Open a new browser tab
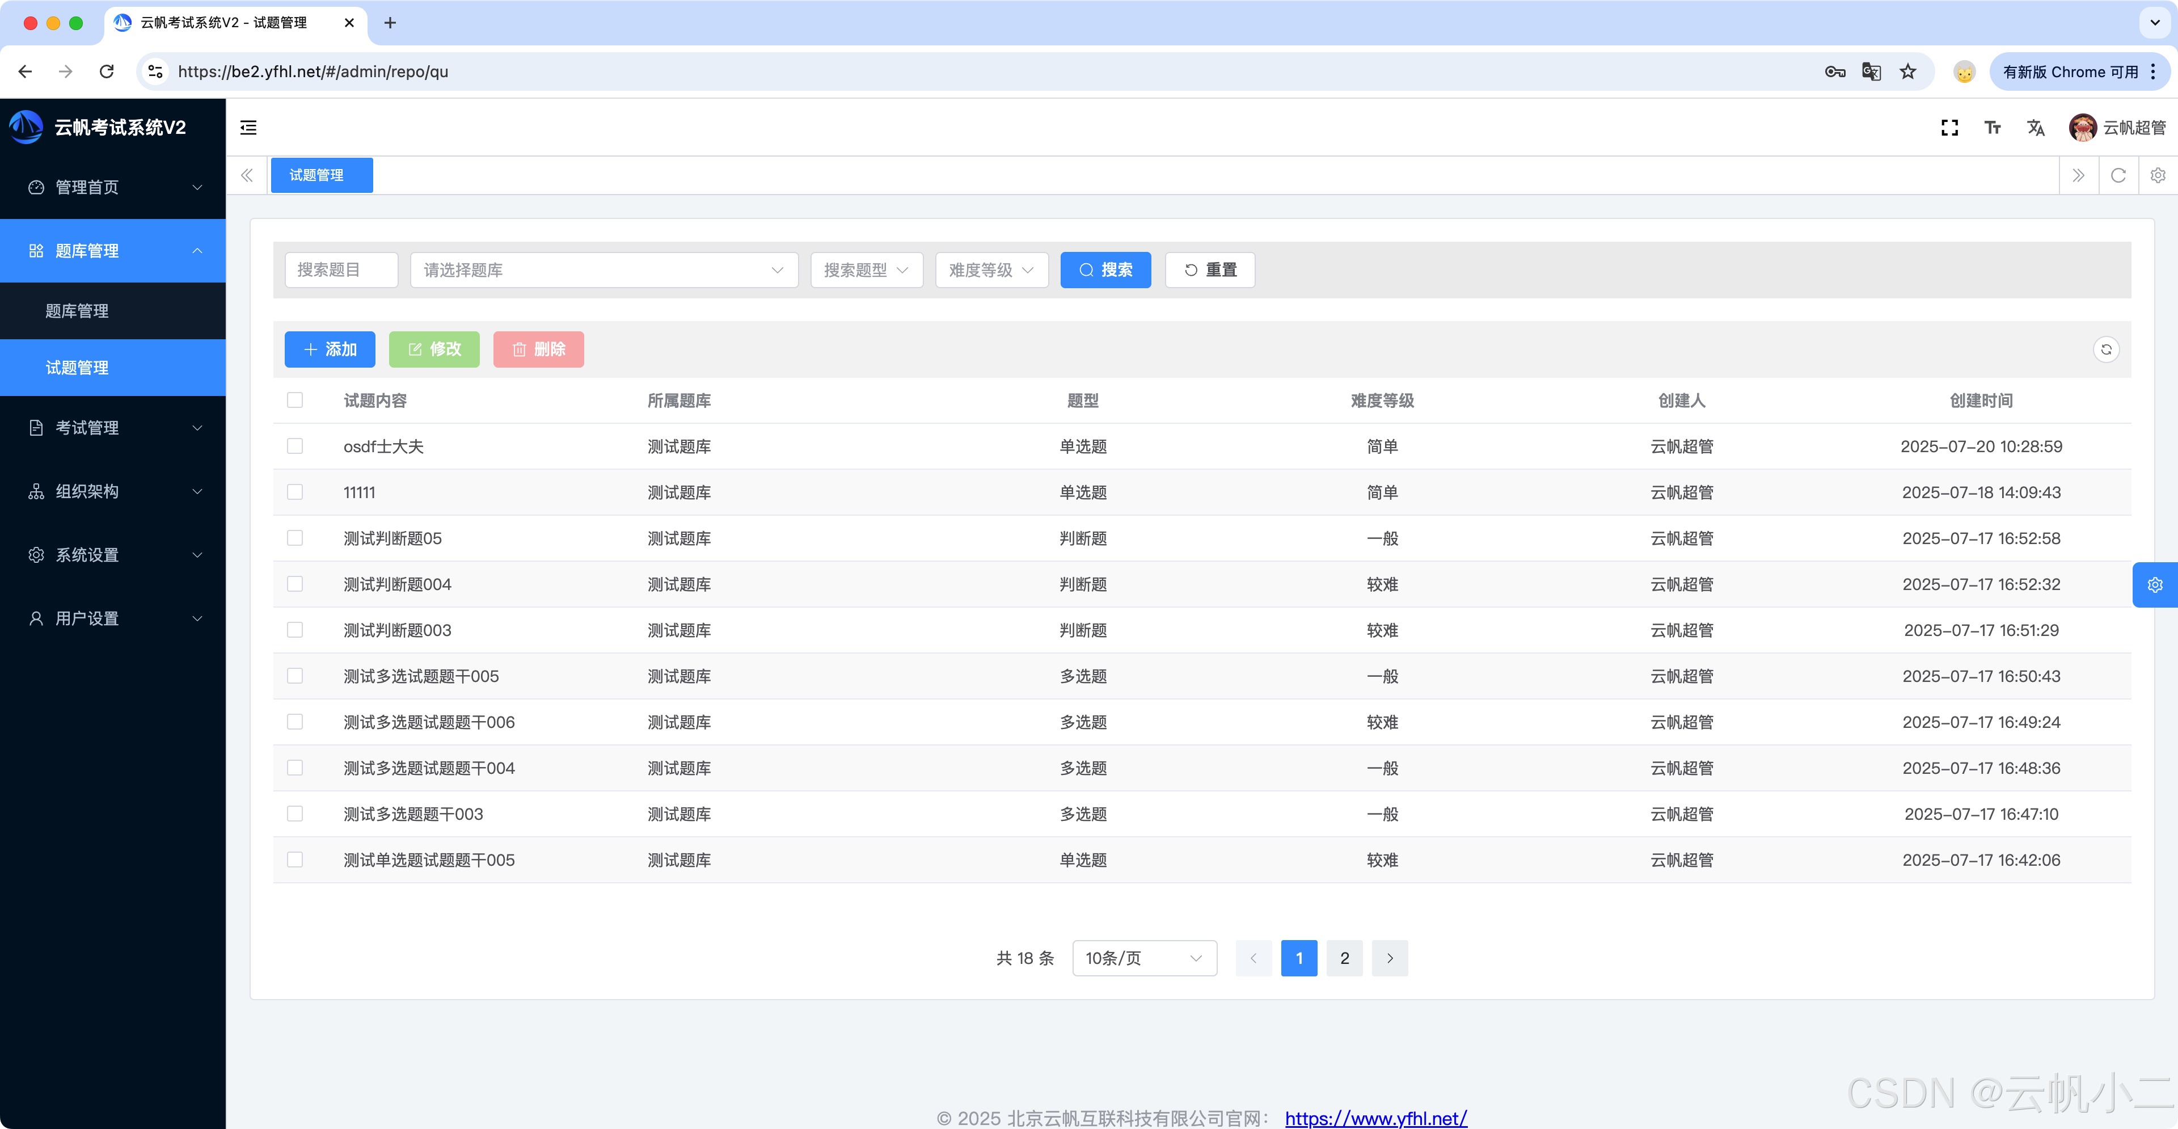2178x1129 pixels. (390, 23)
